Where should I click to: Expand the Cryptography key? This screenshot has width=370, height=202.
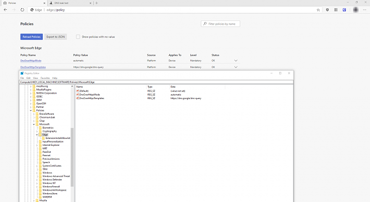37,131
